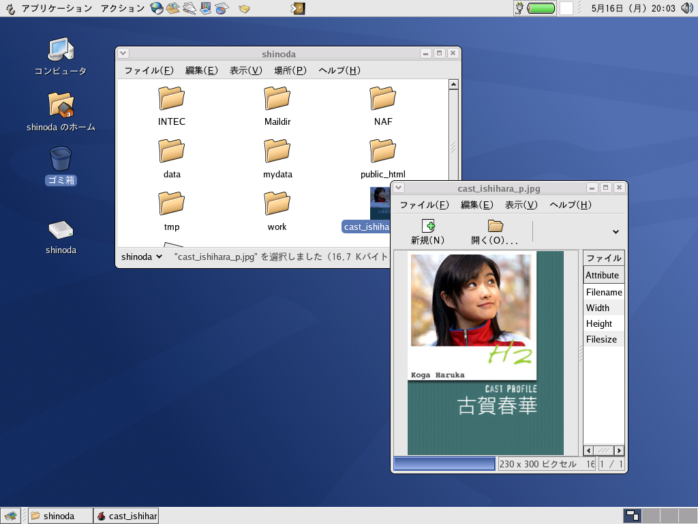
Task: Click cast_ishihara thumbnail in shinoda window
Action: [379, 203]
